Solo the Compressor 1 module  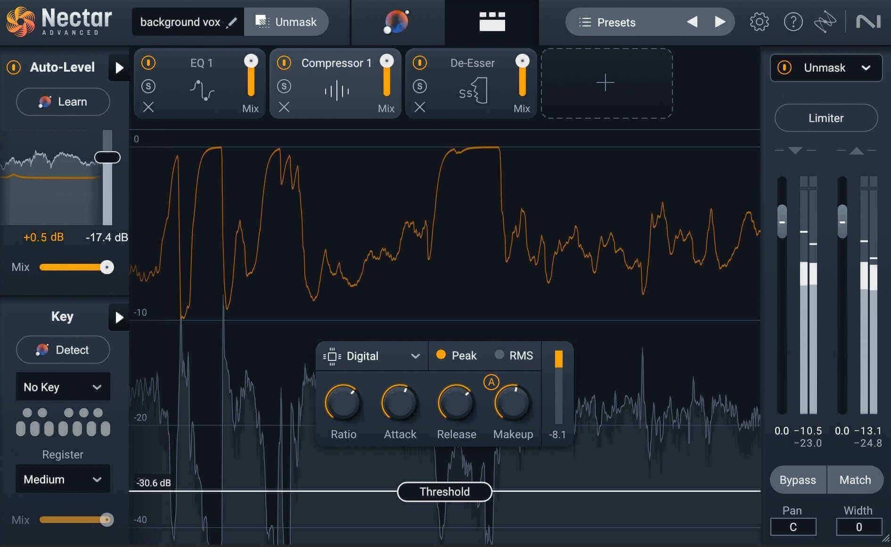point(284,86)
